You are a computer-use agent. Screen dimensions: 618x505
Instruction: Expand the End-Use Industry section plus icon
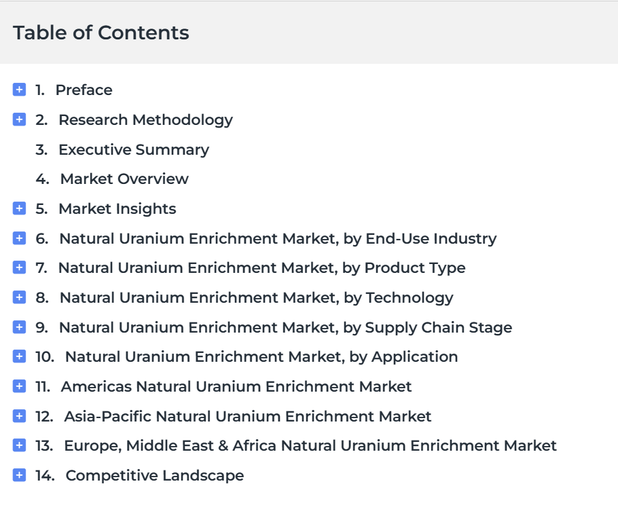click(19, 238)
